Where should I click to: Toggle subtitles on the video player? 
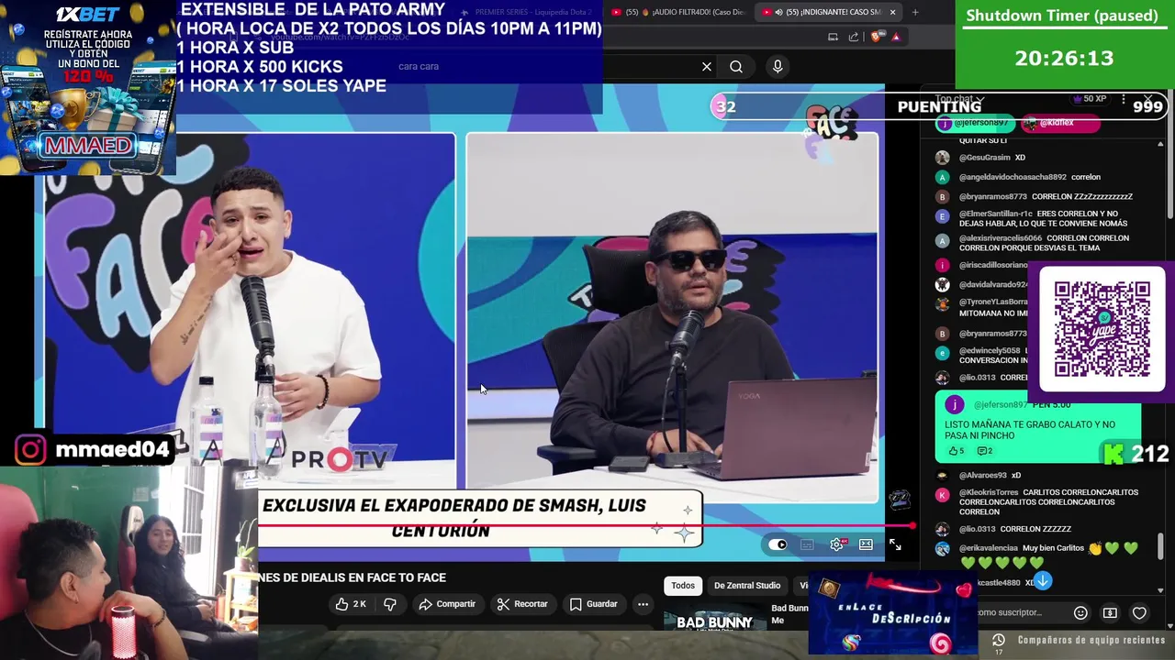pyautogui.click(x=807, y=544)
